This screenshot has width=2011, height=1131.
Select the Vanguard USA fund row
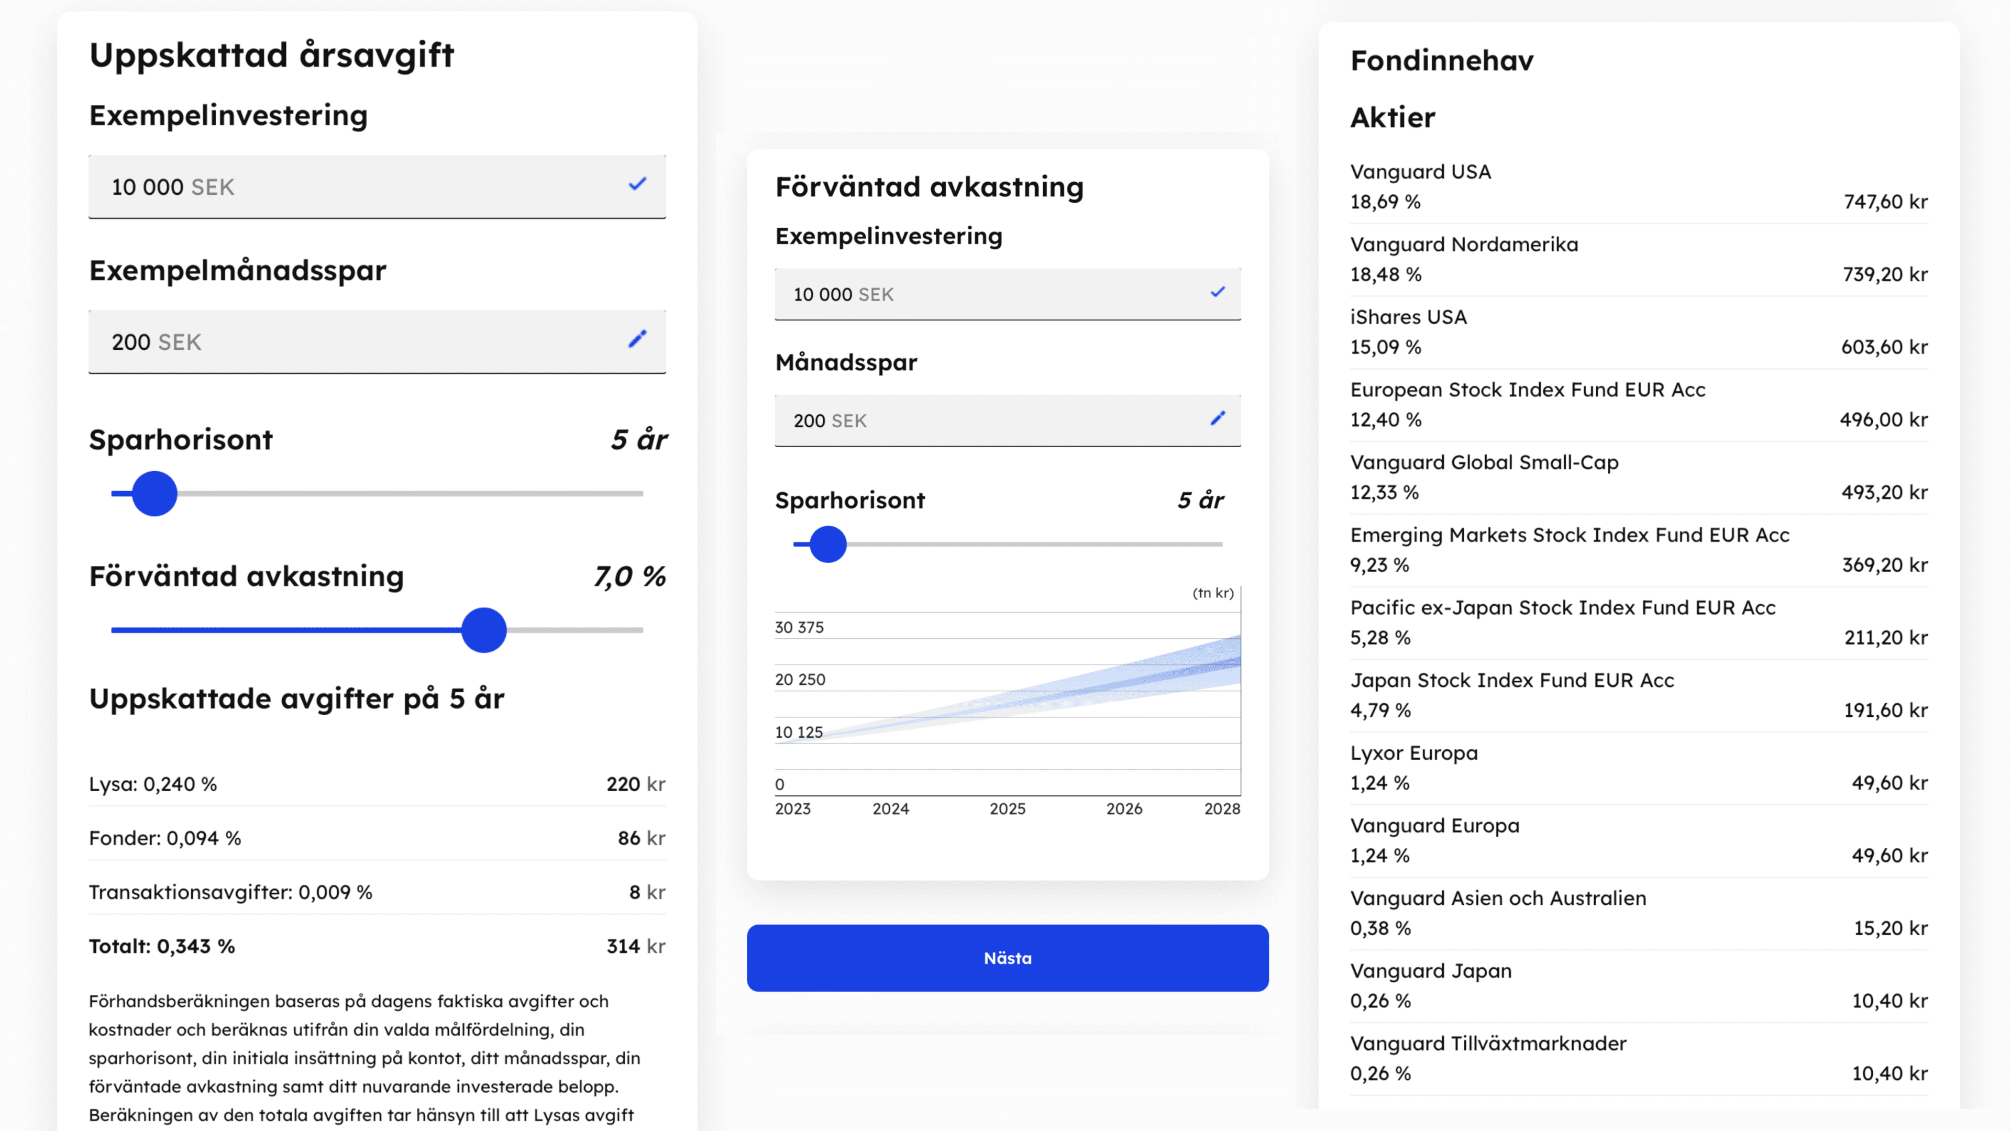coord(1638,186)
